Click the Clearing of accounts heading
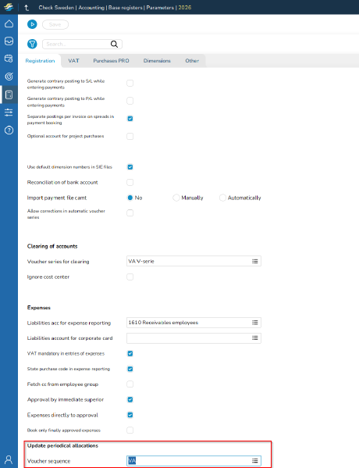This screenshot has width=359, height=468. click(x=52, y=246)
